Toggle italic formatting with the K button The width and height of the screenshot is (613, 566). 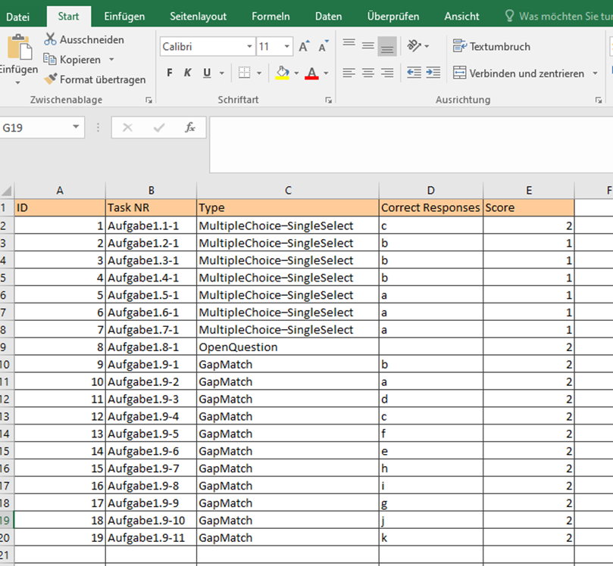click(x=187, y=73)
